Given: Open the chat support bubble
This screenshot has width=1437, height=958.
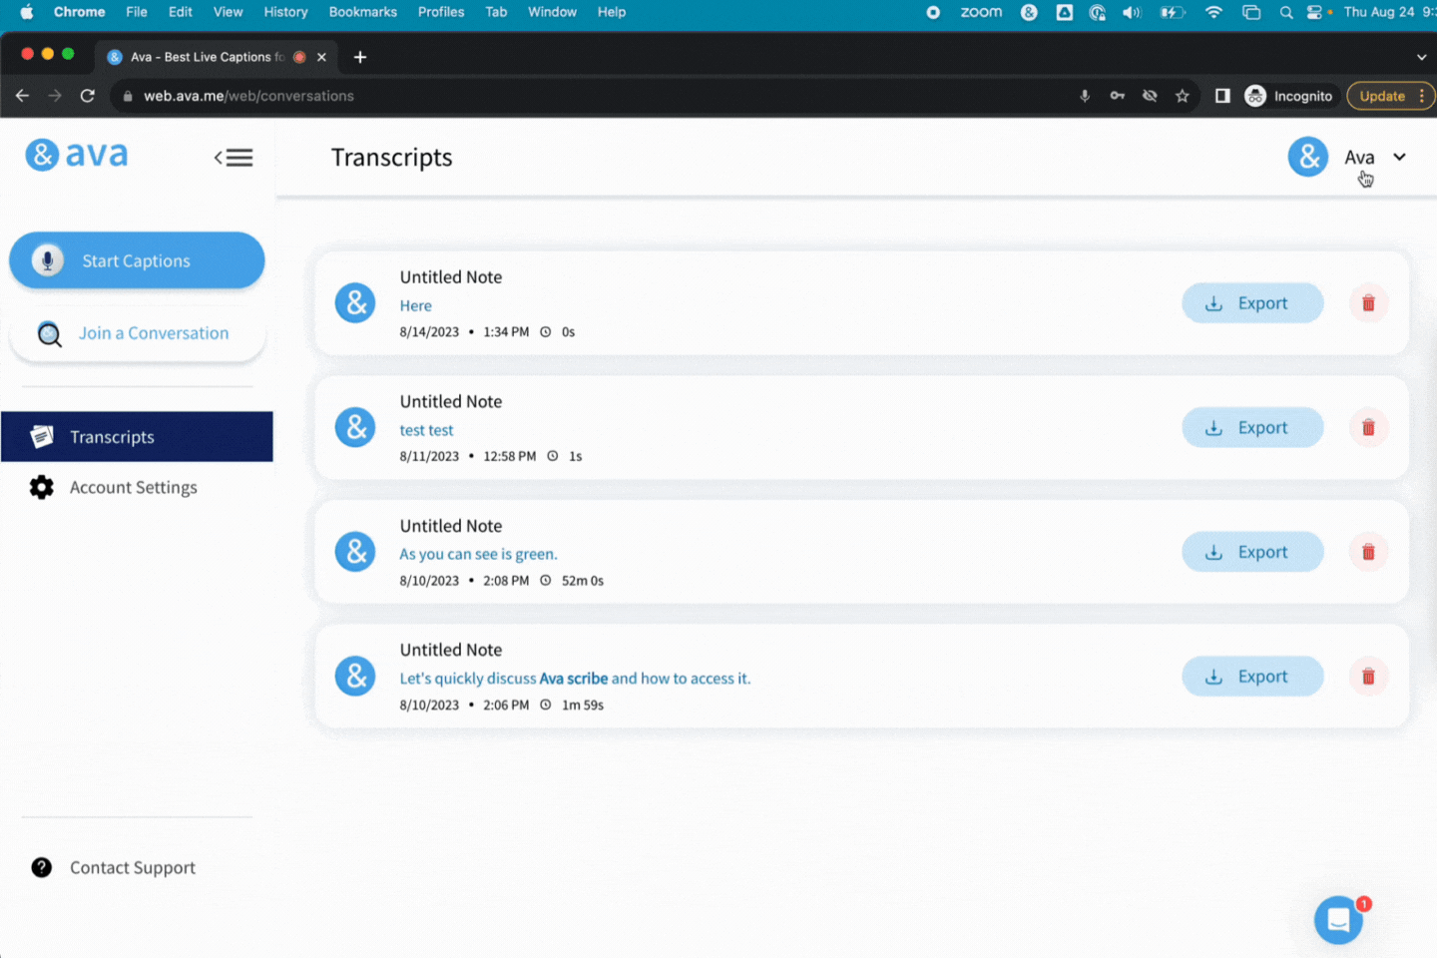Looking at the screenshot, I should pos(1338,920).
